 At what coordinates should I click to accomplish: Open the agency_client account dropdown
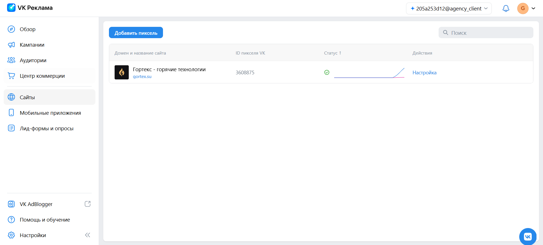click(449, 8)
